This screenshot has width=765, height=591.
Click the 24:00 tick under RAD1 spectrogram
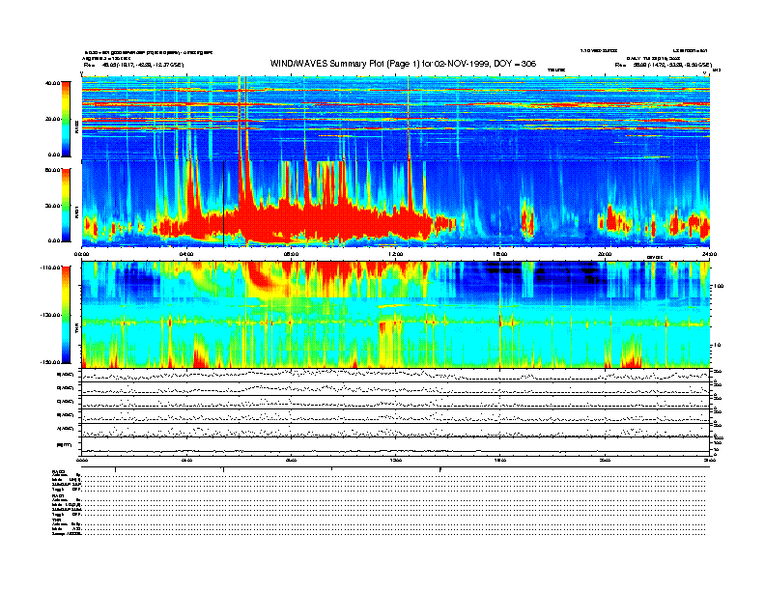pos(709,254)
